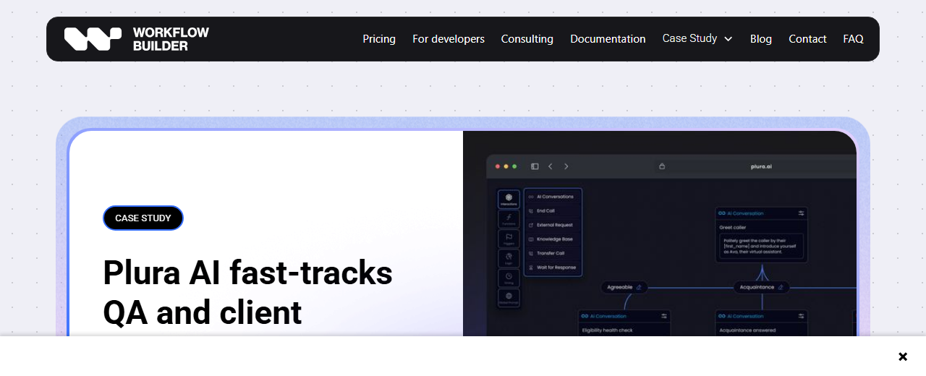Choose Knowledge Base in interactions list
Screen dimensions: 926x376
coord(553,239)
